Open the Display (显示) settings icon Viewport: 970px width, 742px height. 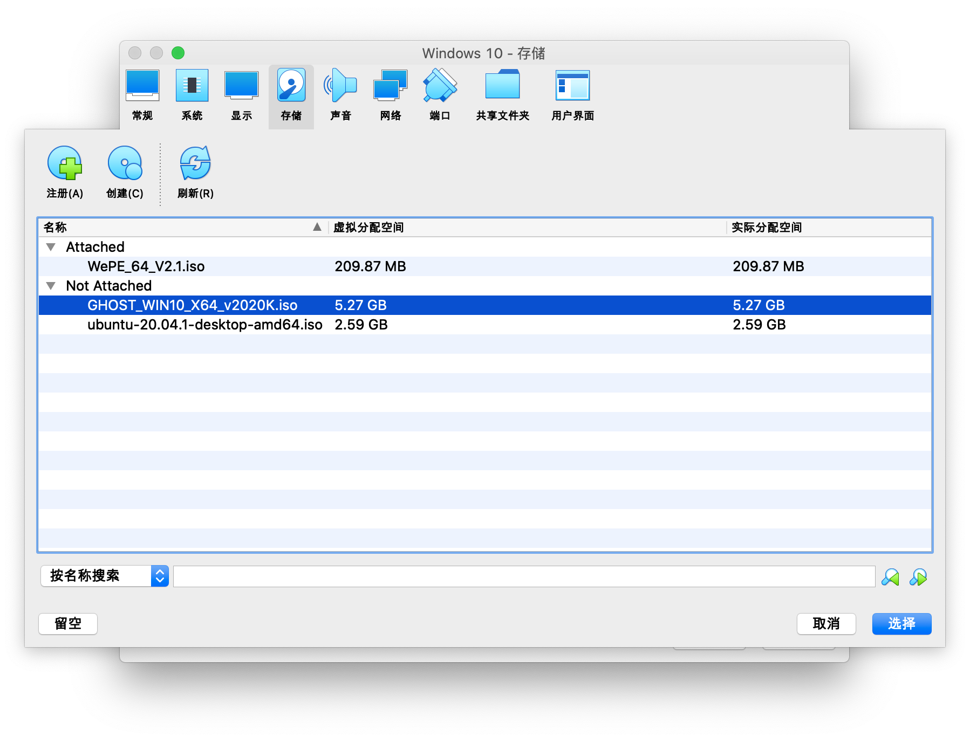(241, 86)
